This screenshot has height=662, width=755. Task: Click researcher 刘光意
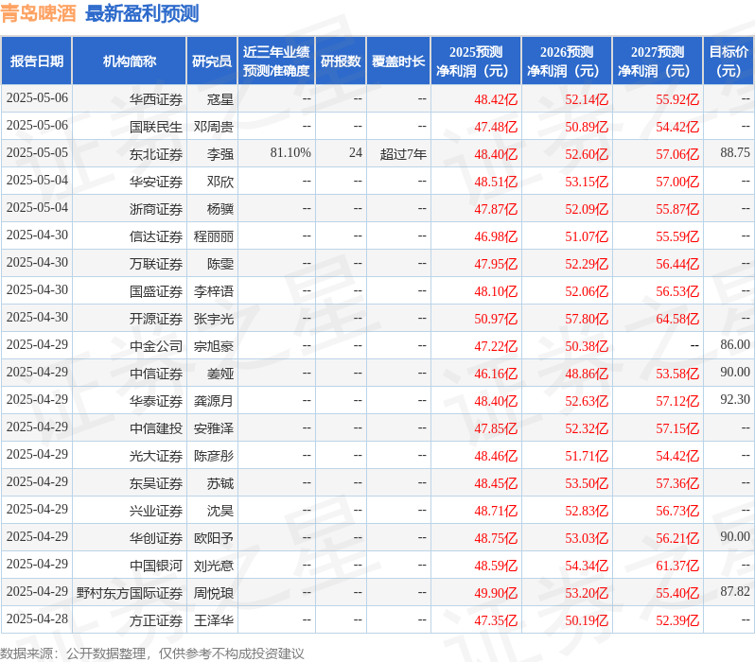click(x=214, y=566)
